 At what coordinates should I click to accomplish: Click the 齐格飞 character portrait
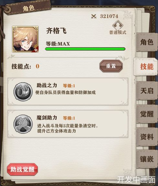(x=25, y=39)
